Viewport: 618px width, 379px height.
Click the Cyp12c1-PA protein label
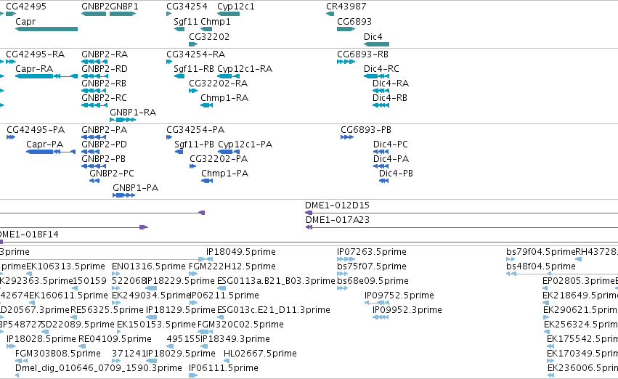coord(245,144)
